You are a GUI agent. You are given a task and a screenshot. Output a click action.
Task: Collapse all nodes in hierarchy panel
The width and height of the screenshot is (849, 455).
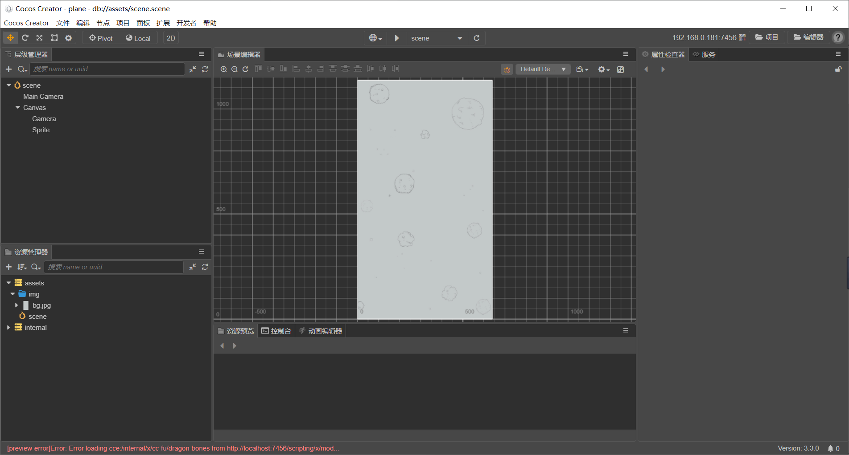click(193, 69)
